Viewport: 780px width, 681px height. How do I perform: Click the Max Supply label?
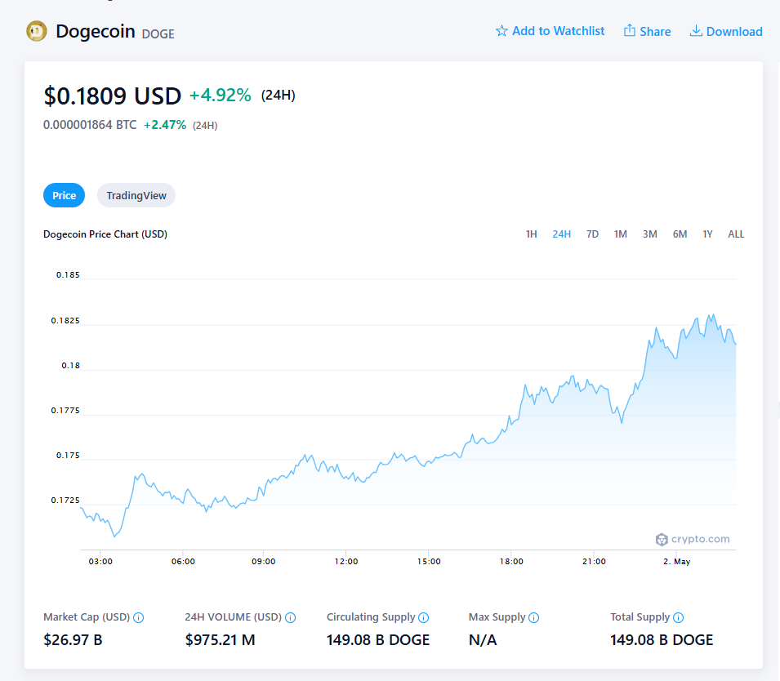point(497,617)
